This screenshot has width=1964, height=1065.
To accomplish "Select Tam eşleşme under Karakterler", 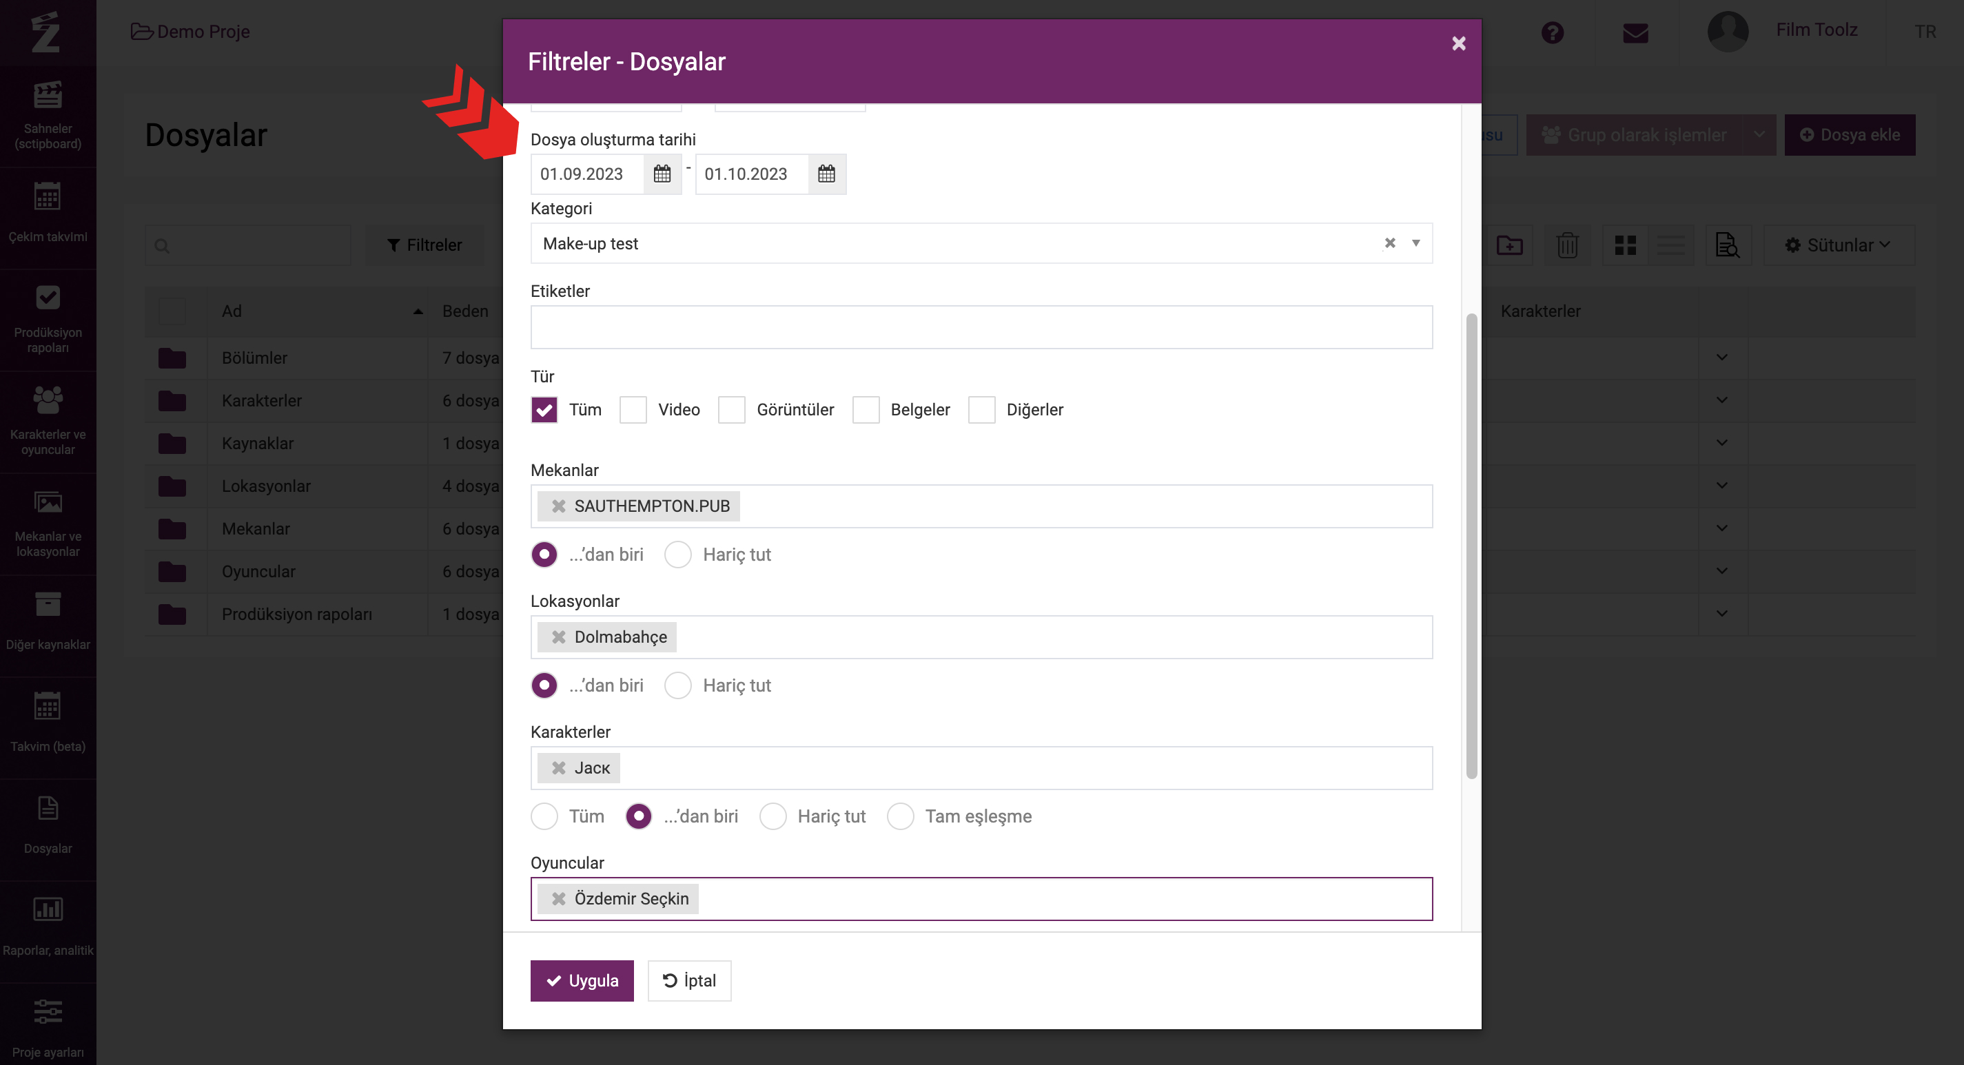I will [900, 816].
